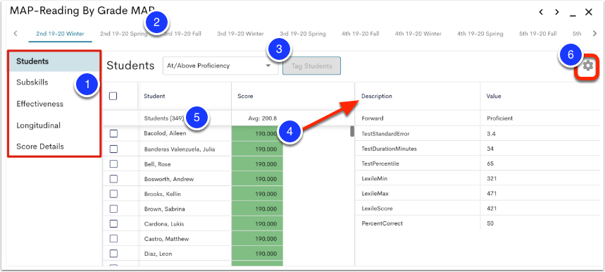Open settings with the gear icon
Image resolution: width=605 pixels, height=272 pixels.
pyautogui.click(x=587, y=66)
